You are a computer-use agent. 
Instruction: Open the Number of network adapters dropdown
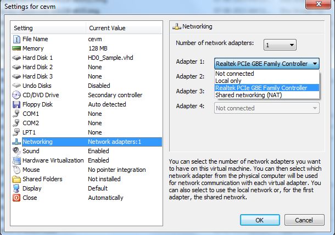point(280,45)
